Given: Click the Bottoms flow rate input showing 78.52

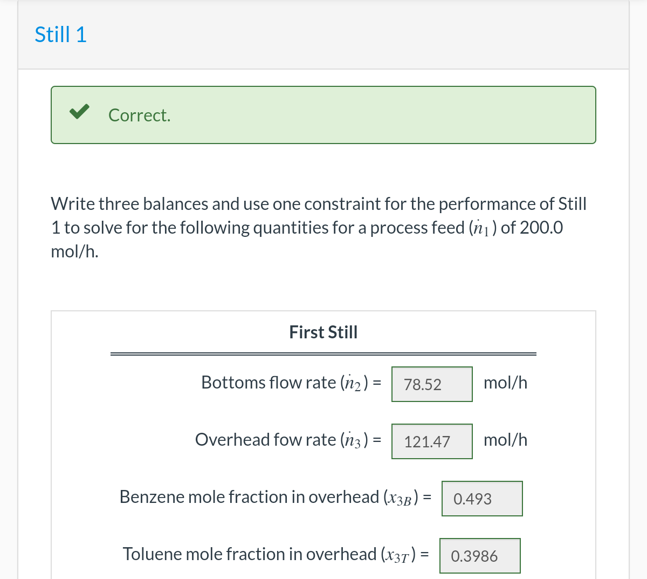Looking at the screenshot, I should coord(431,384).
